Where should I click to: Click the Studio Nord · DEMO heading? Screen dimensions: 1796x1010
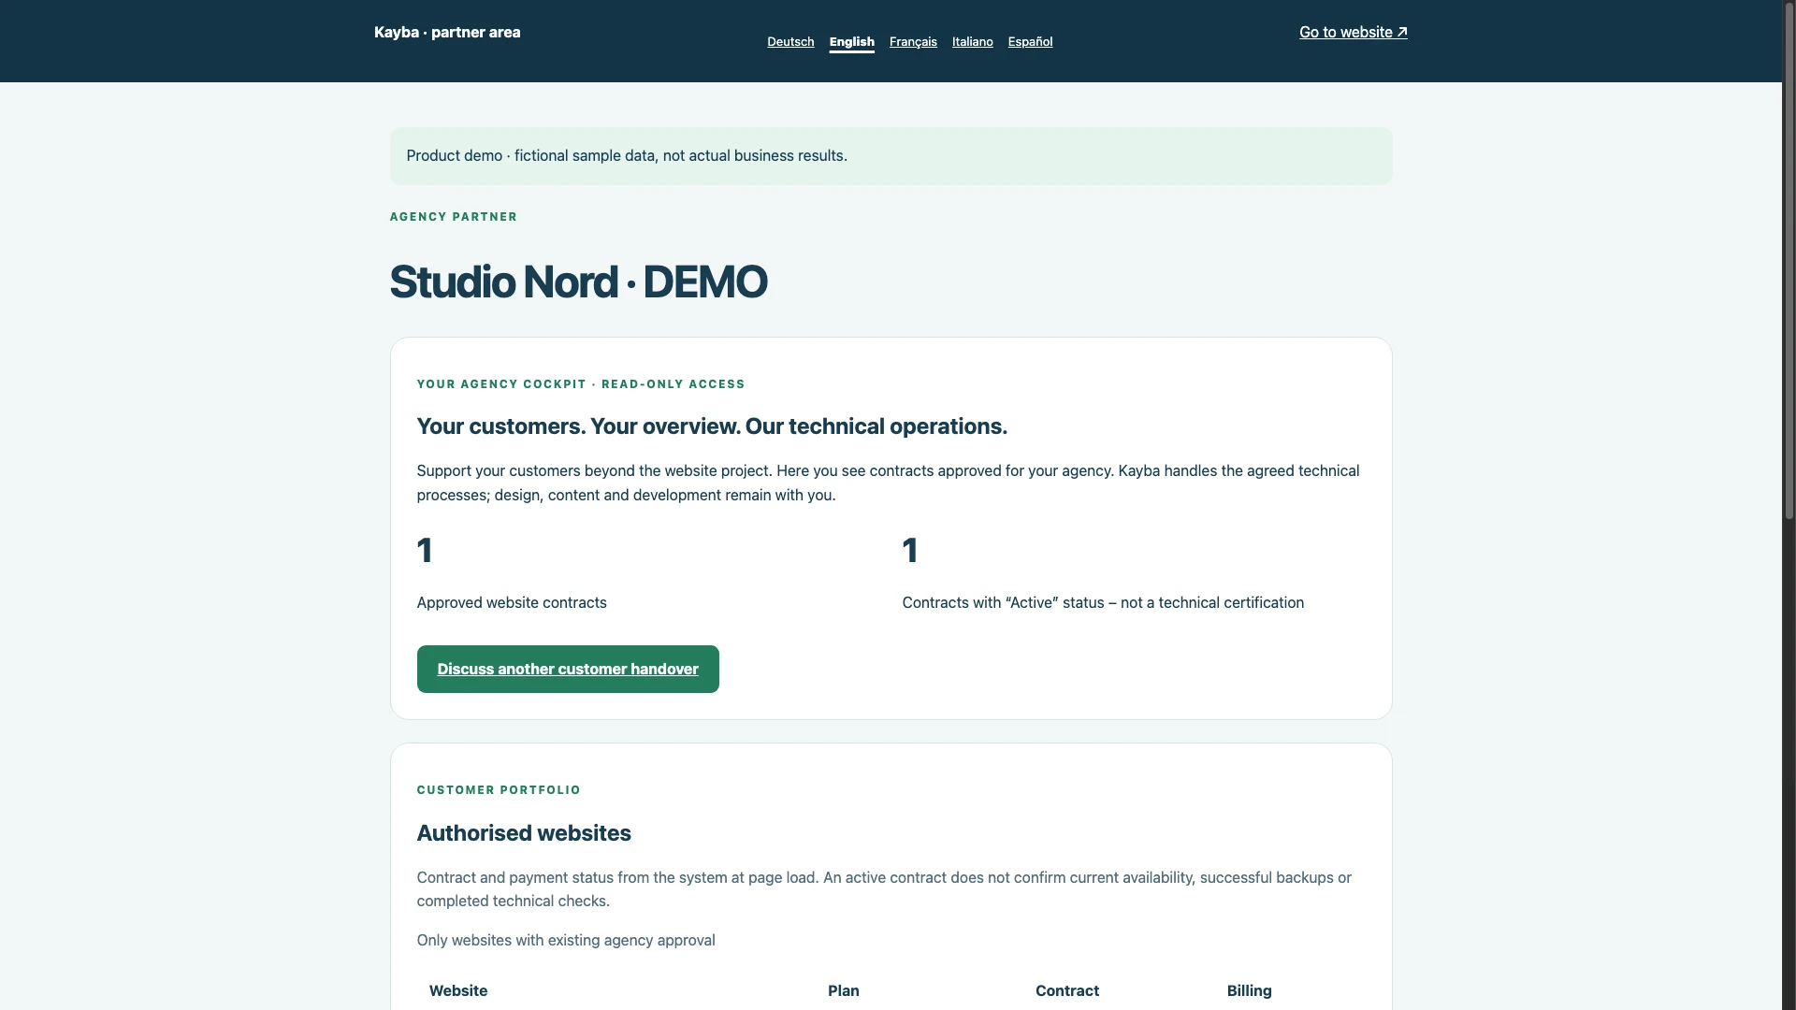578,281
